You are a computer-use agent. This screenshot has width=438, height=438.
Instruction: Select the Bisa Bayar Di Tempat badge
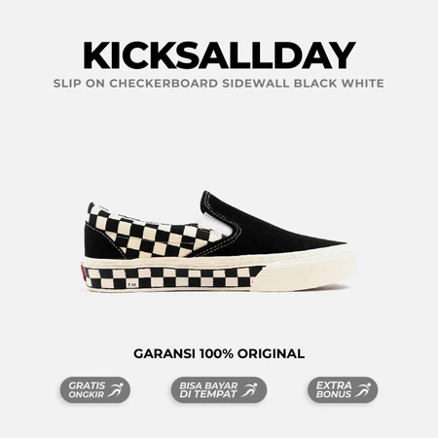pos(219,389)
